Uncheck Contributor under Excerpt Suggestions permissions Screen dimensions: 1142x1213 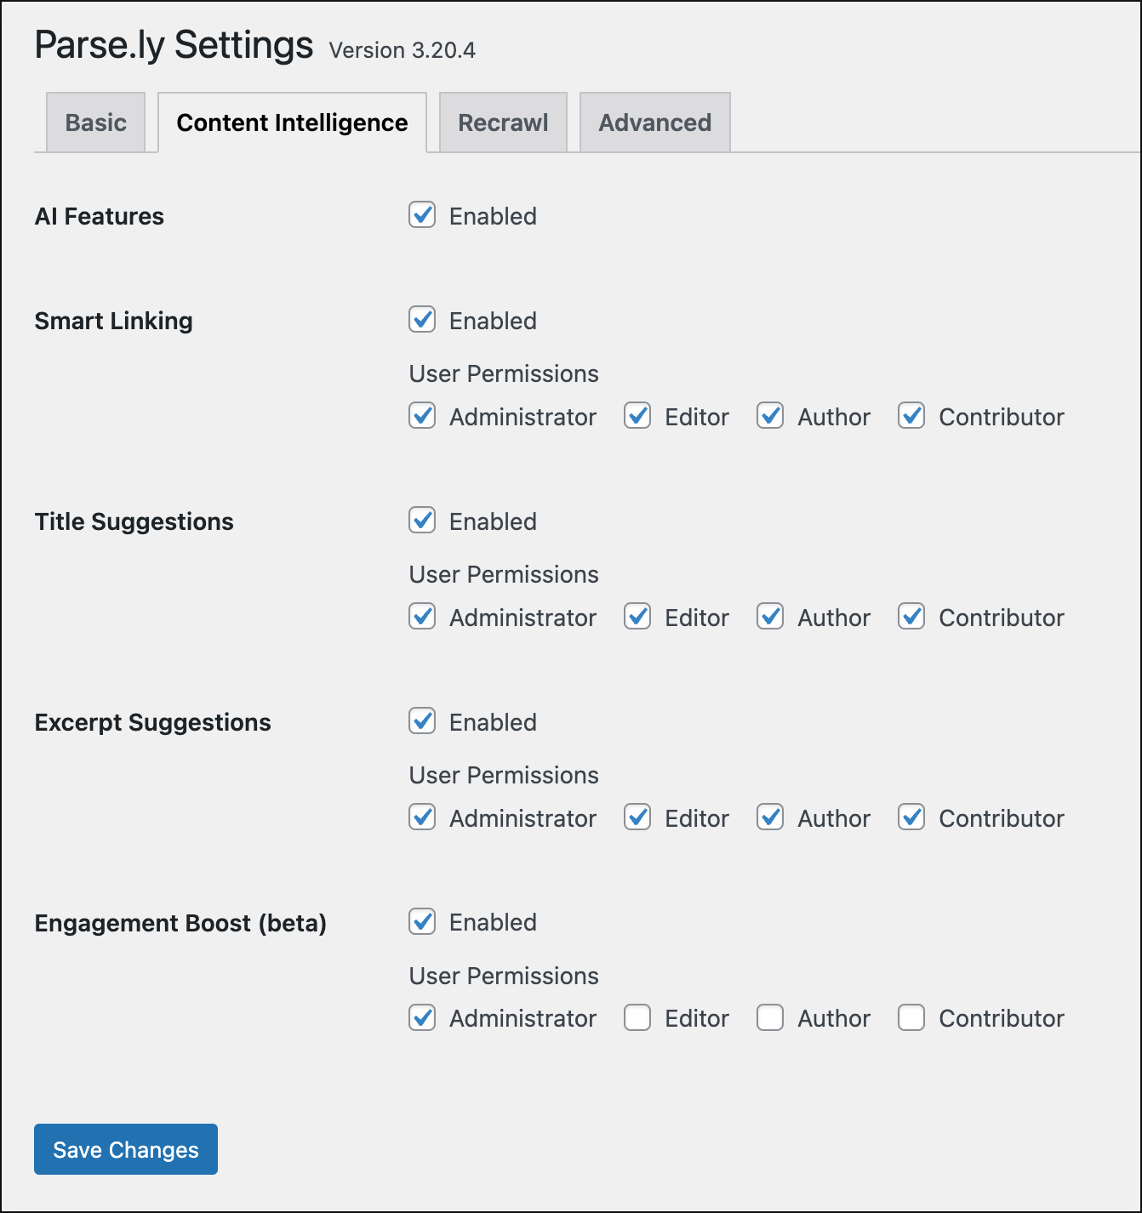pyautogui.click(x=911, y=817)
